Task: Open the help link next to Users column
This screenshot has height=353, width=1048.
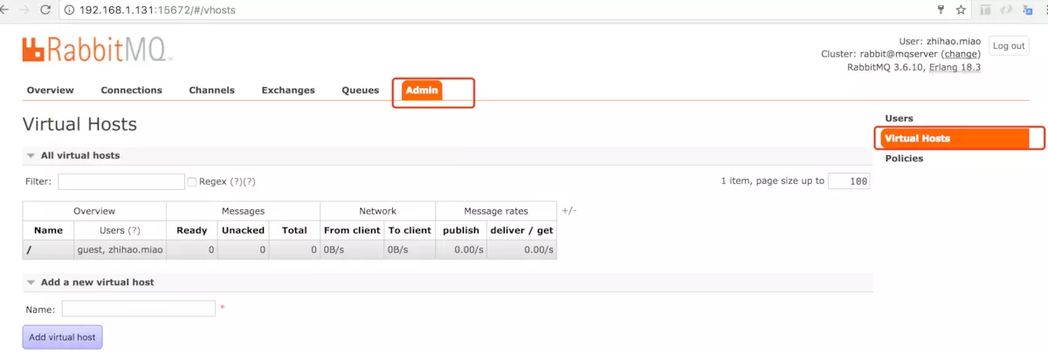Action: [134, 230]
